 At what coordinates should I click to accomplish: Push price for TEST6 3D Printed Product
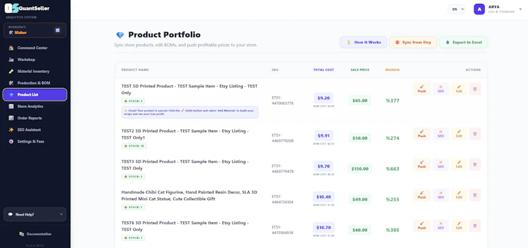coord(422,226)
